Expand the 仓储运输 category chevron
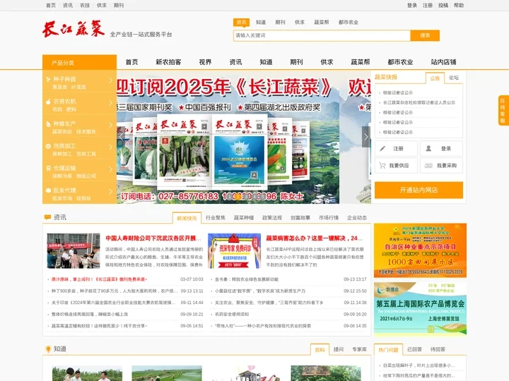The width and height of the screenshot is (509, 381). pos(111,169)
